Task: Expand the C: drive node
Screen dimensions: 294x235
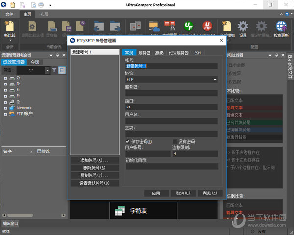Action: point(5,78)
